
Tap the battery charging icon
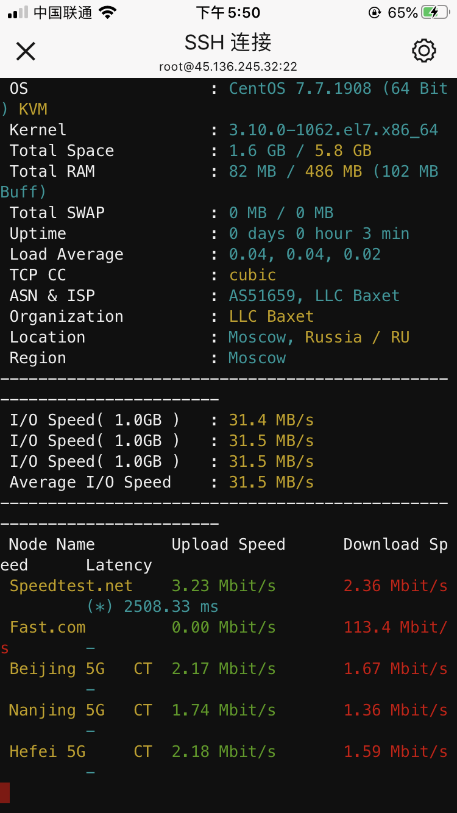[x=439, y=13]
